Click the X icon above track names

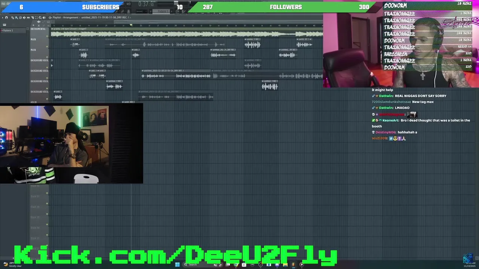pyautogui.click(x=39, y=25)
